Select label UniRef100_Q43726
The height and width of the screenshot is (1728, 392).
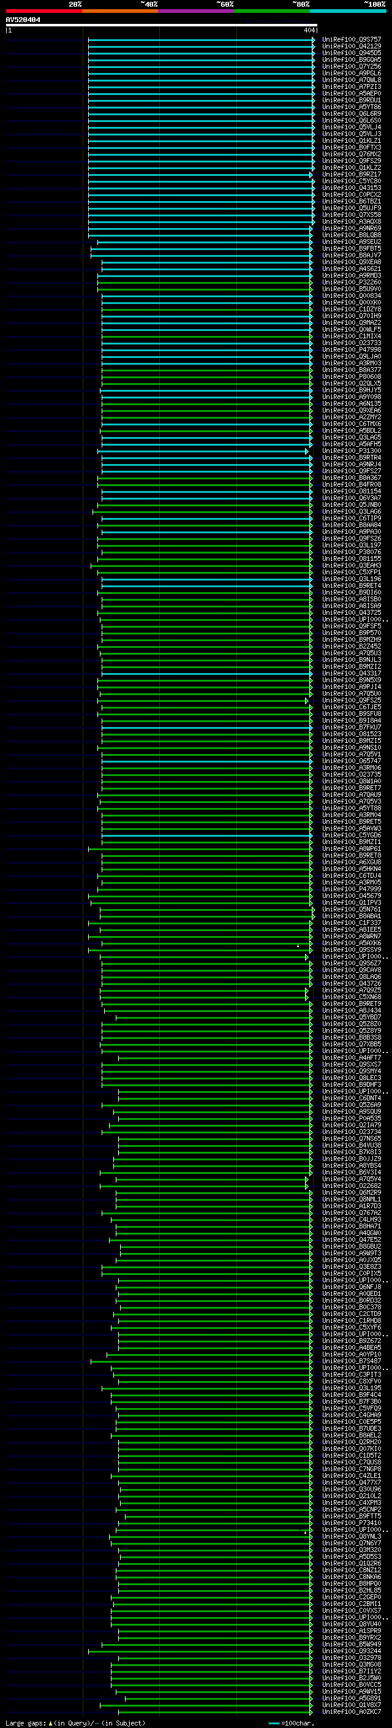click(x=351, y=983)
